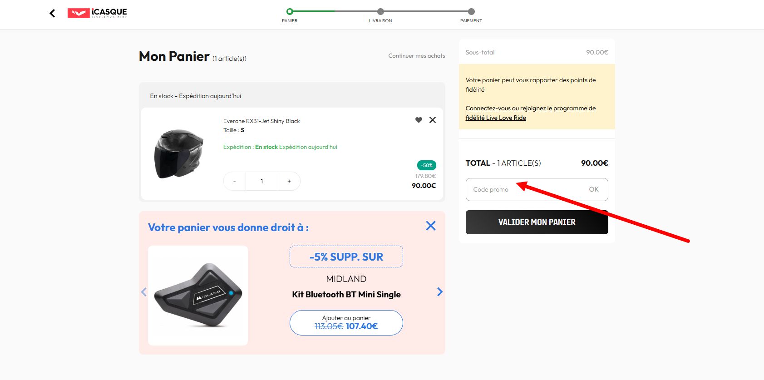Open the Everone helmet product image
The image size is (764, 380).
[x=179, y=153]
